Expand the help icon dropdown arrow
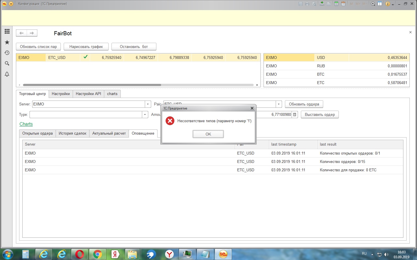 coord(393,4)
